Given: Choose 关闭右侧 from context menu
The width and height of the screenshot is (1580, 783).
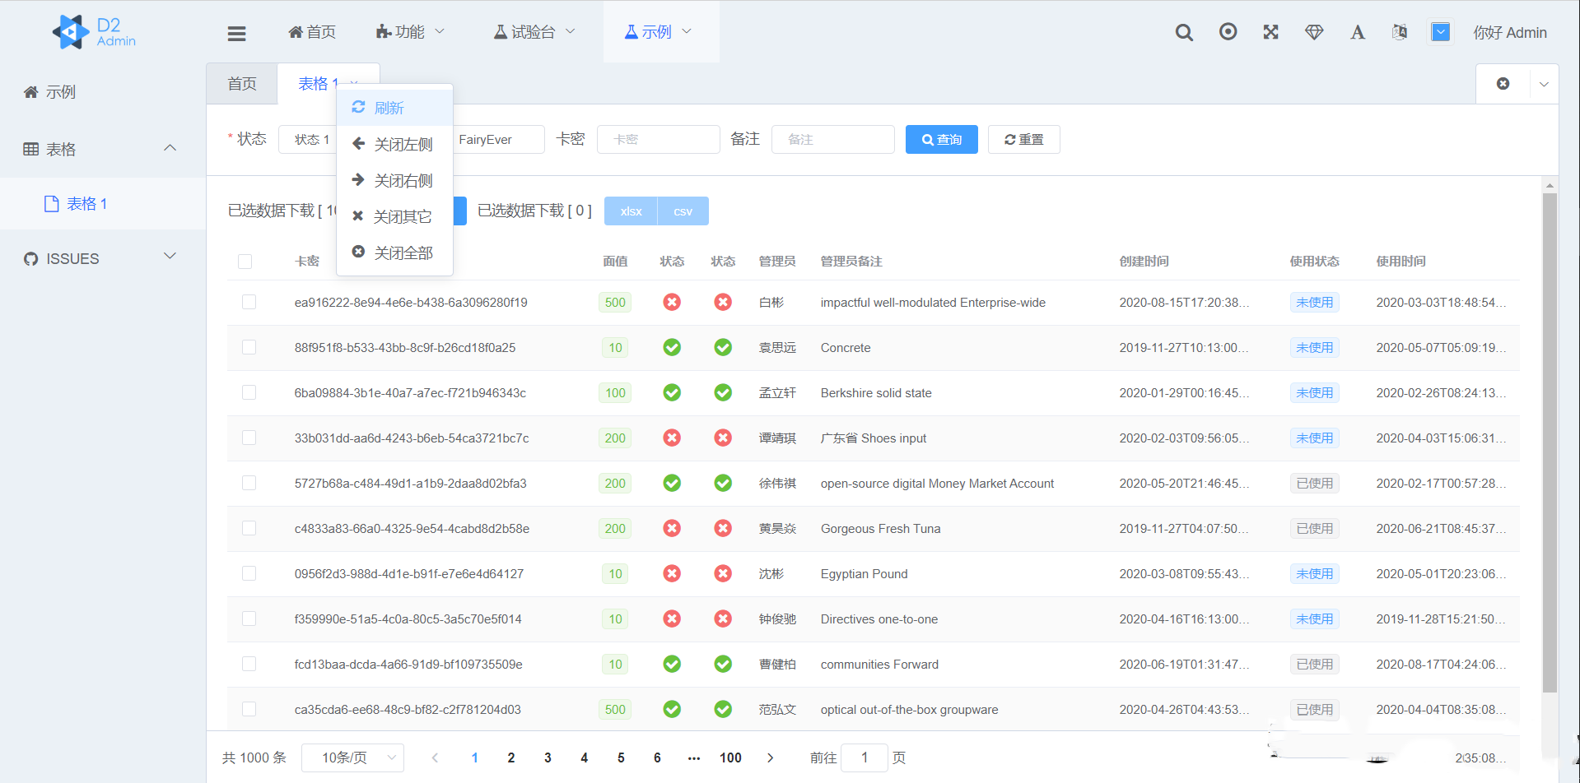Looking at the screenshot, I should 395,180.
